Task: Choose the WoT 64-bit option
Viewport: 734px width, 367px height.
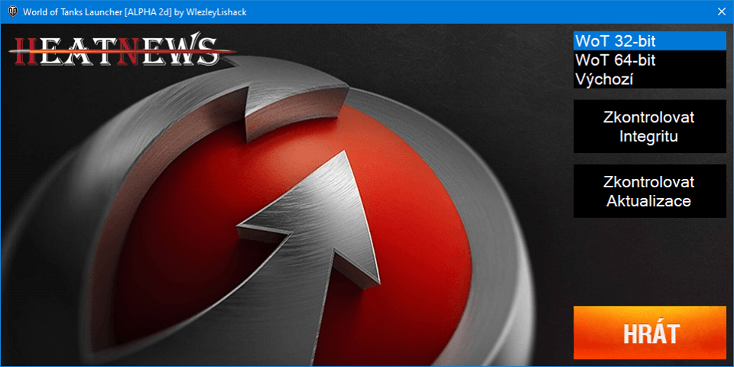Action: (650, 60)
